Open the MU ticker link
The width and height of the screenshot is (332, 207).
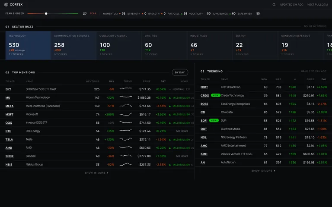[8, 97]
